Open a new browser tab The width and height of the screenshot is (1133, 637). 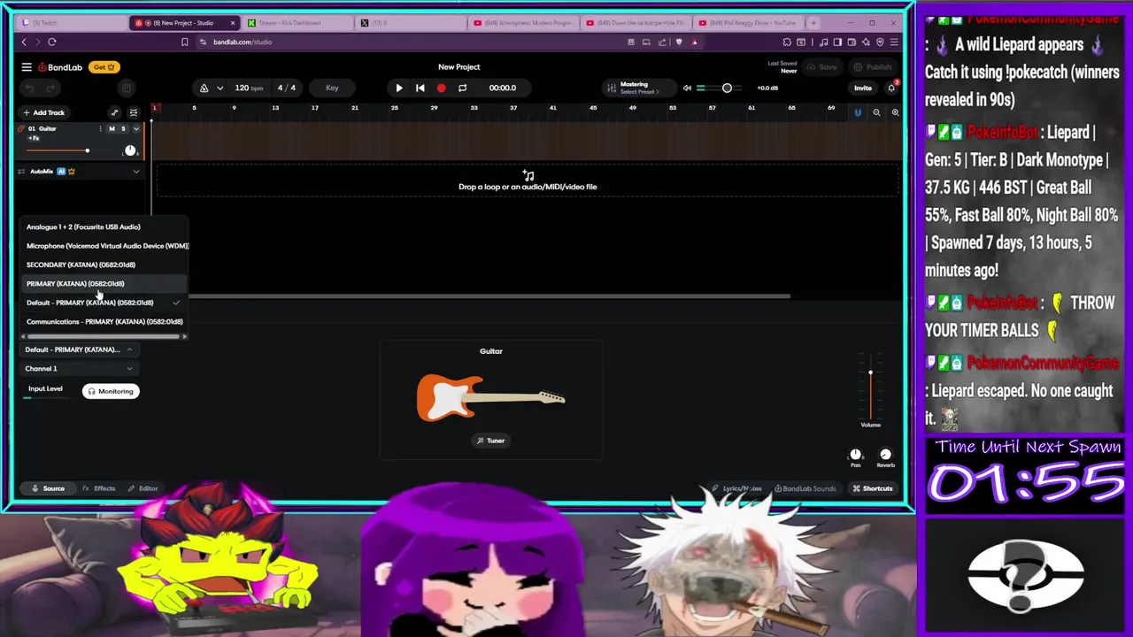[813, 23]
